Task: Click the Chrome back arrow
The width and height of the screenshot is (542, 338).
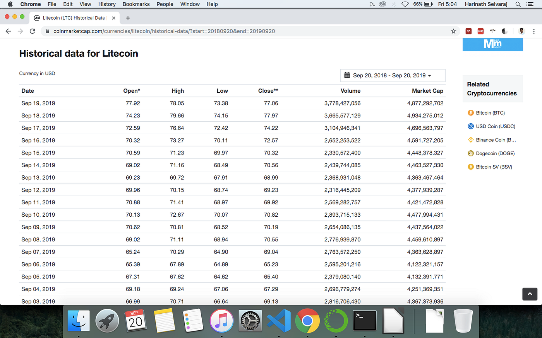Action: pyautogui.click(x=8, y=31)
